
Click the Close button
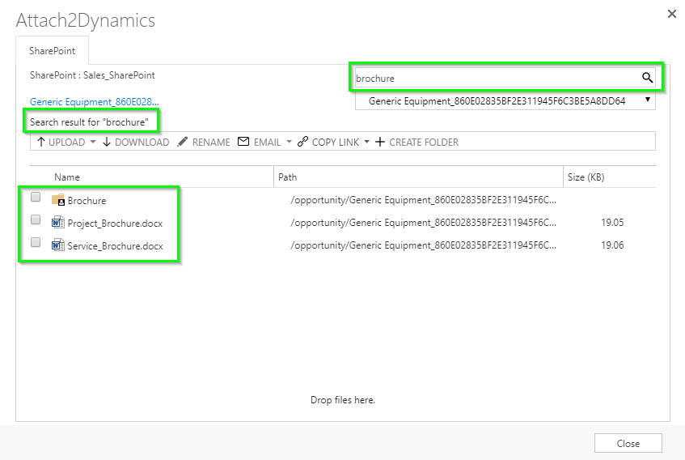(x=628, y=443)
